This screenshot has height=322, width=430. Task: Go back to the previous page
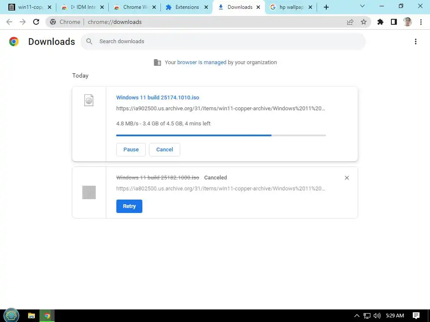tap(9, 22)
